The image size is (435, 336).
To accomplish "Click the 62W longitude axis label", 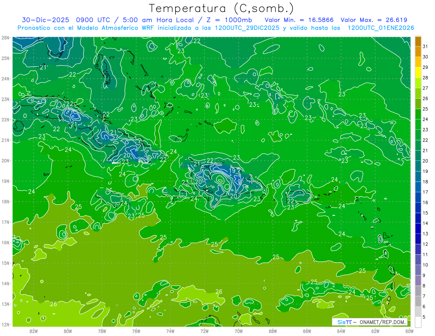I will click(x=375, y=331).
